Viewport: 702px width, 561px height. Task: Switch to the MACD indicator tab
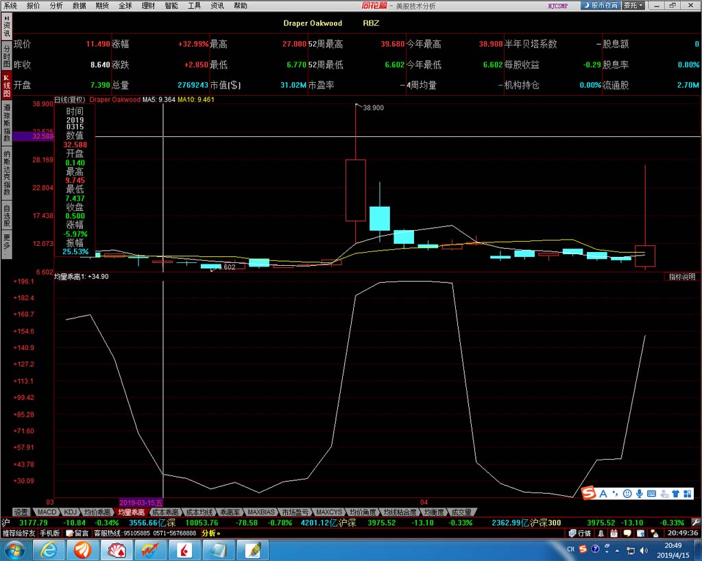pyautogui.click(x=47, y=512)
